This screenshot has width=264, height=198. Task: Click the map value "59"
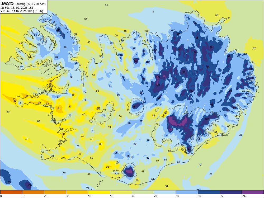[89, 175]
